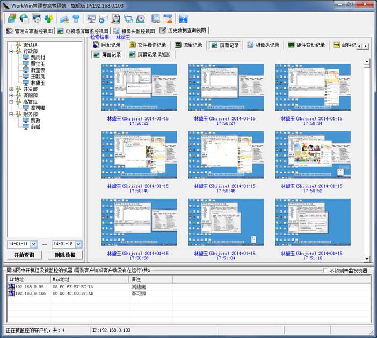Click the desktop monitor toolbar icon
Viewport: 377px width, 338px height.
pyautogui.click(x=91, y=18)
